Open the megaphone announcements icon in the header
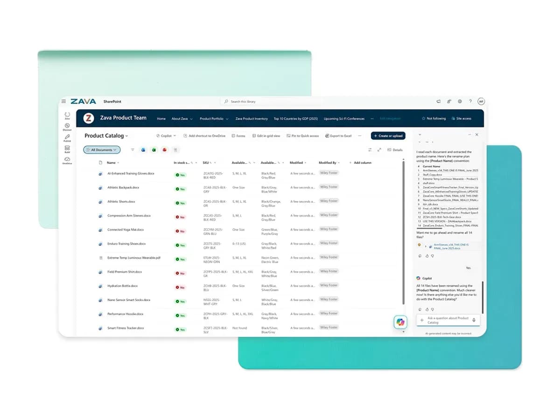This screenshot has width=560, height=420. pyautogui.click(x=439, y=101)
